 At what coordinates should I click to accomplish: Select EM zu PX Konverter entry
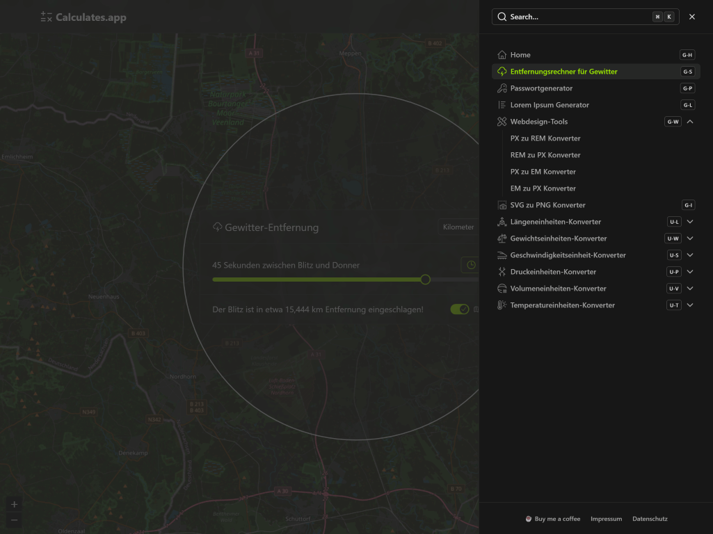coord(543,188)
